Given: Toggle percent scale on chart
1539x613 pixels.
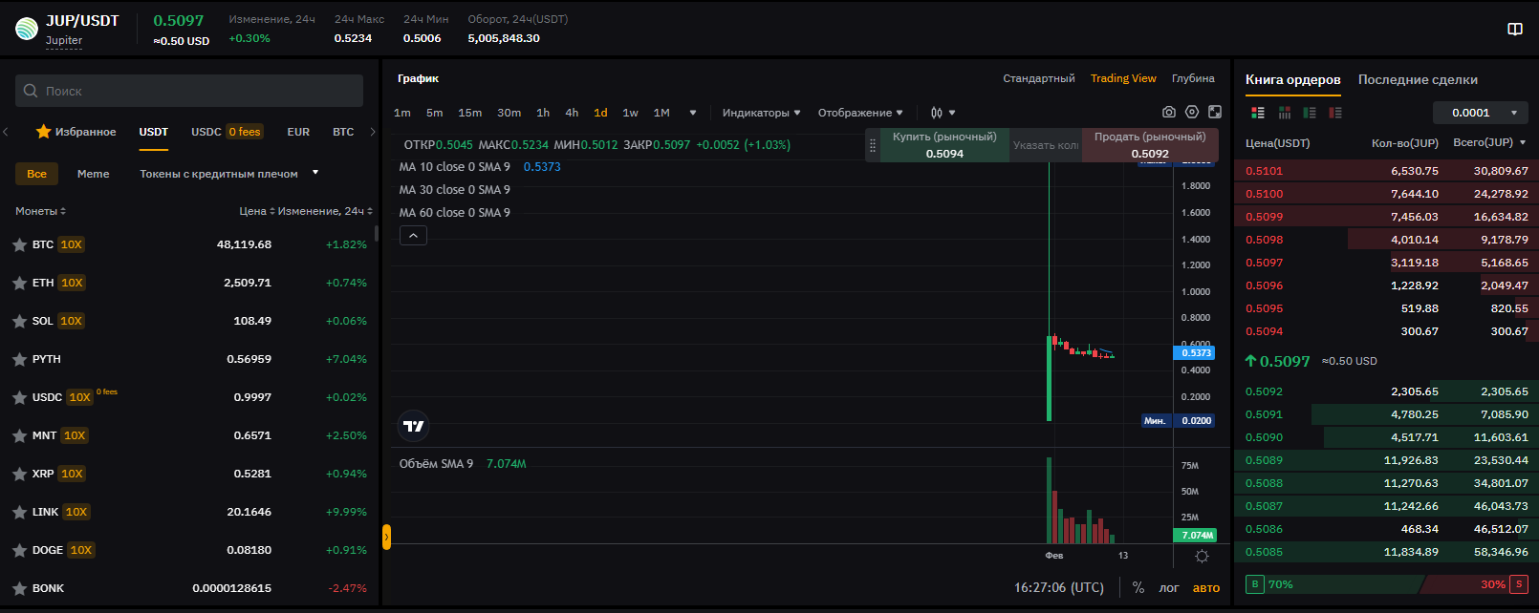Looking at the screenshot, I should 1138,588.
